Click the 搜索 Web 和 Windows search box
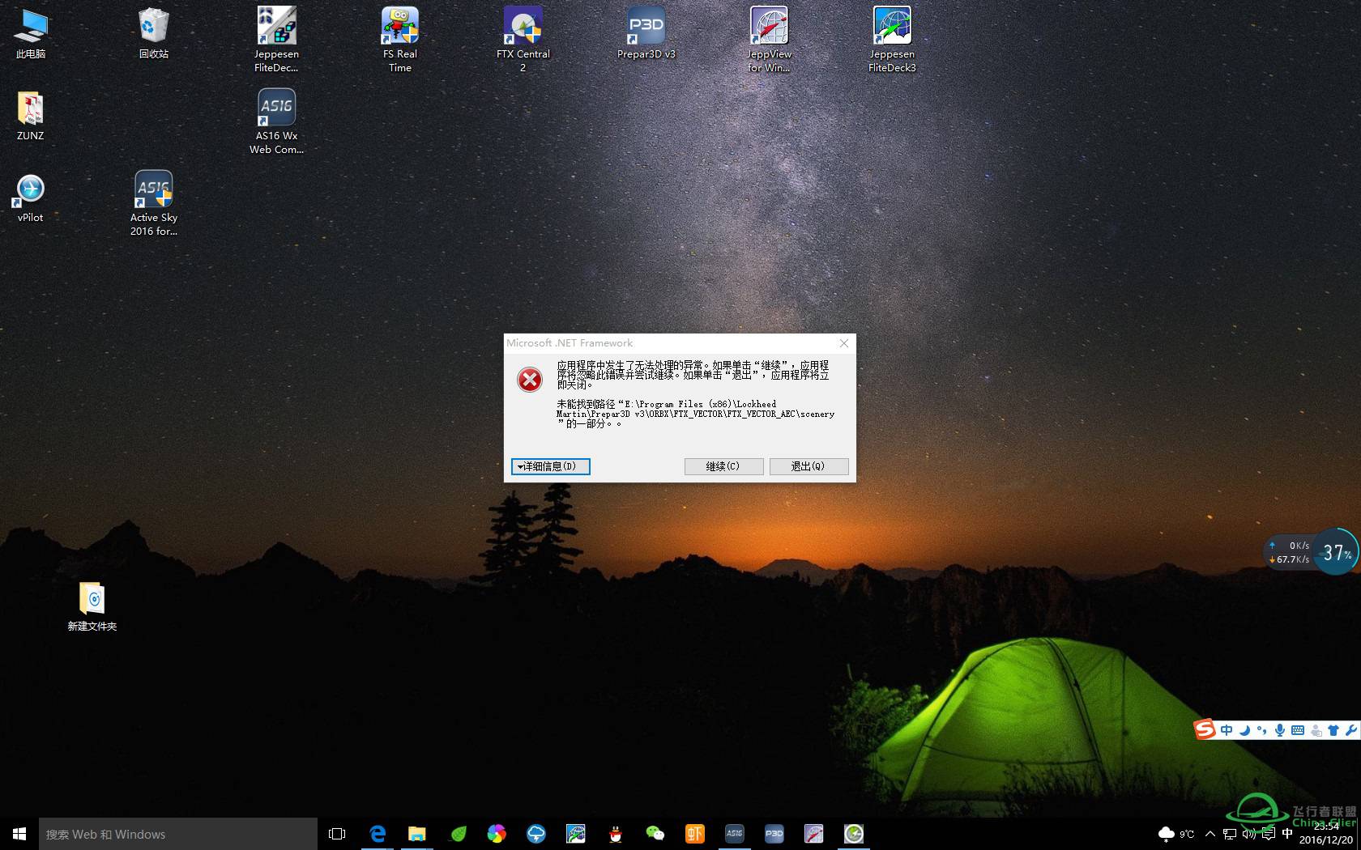Viewport: 1361px width, 850px height. pyautogui.click(x=178, y=833)
